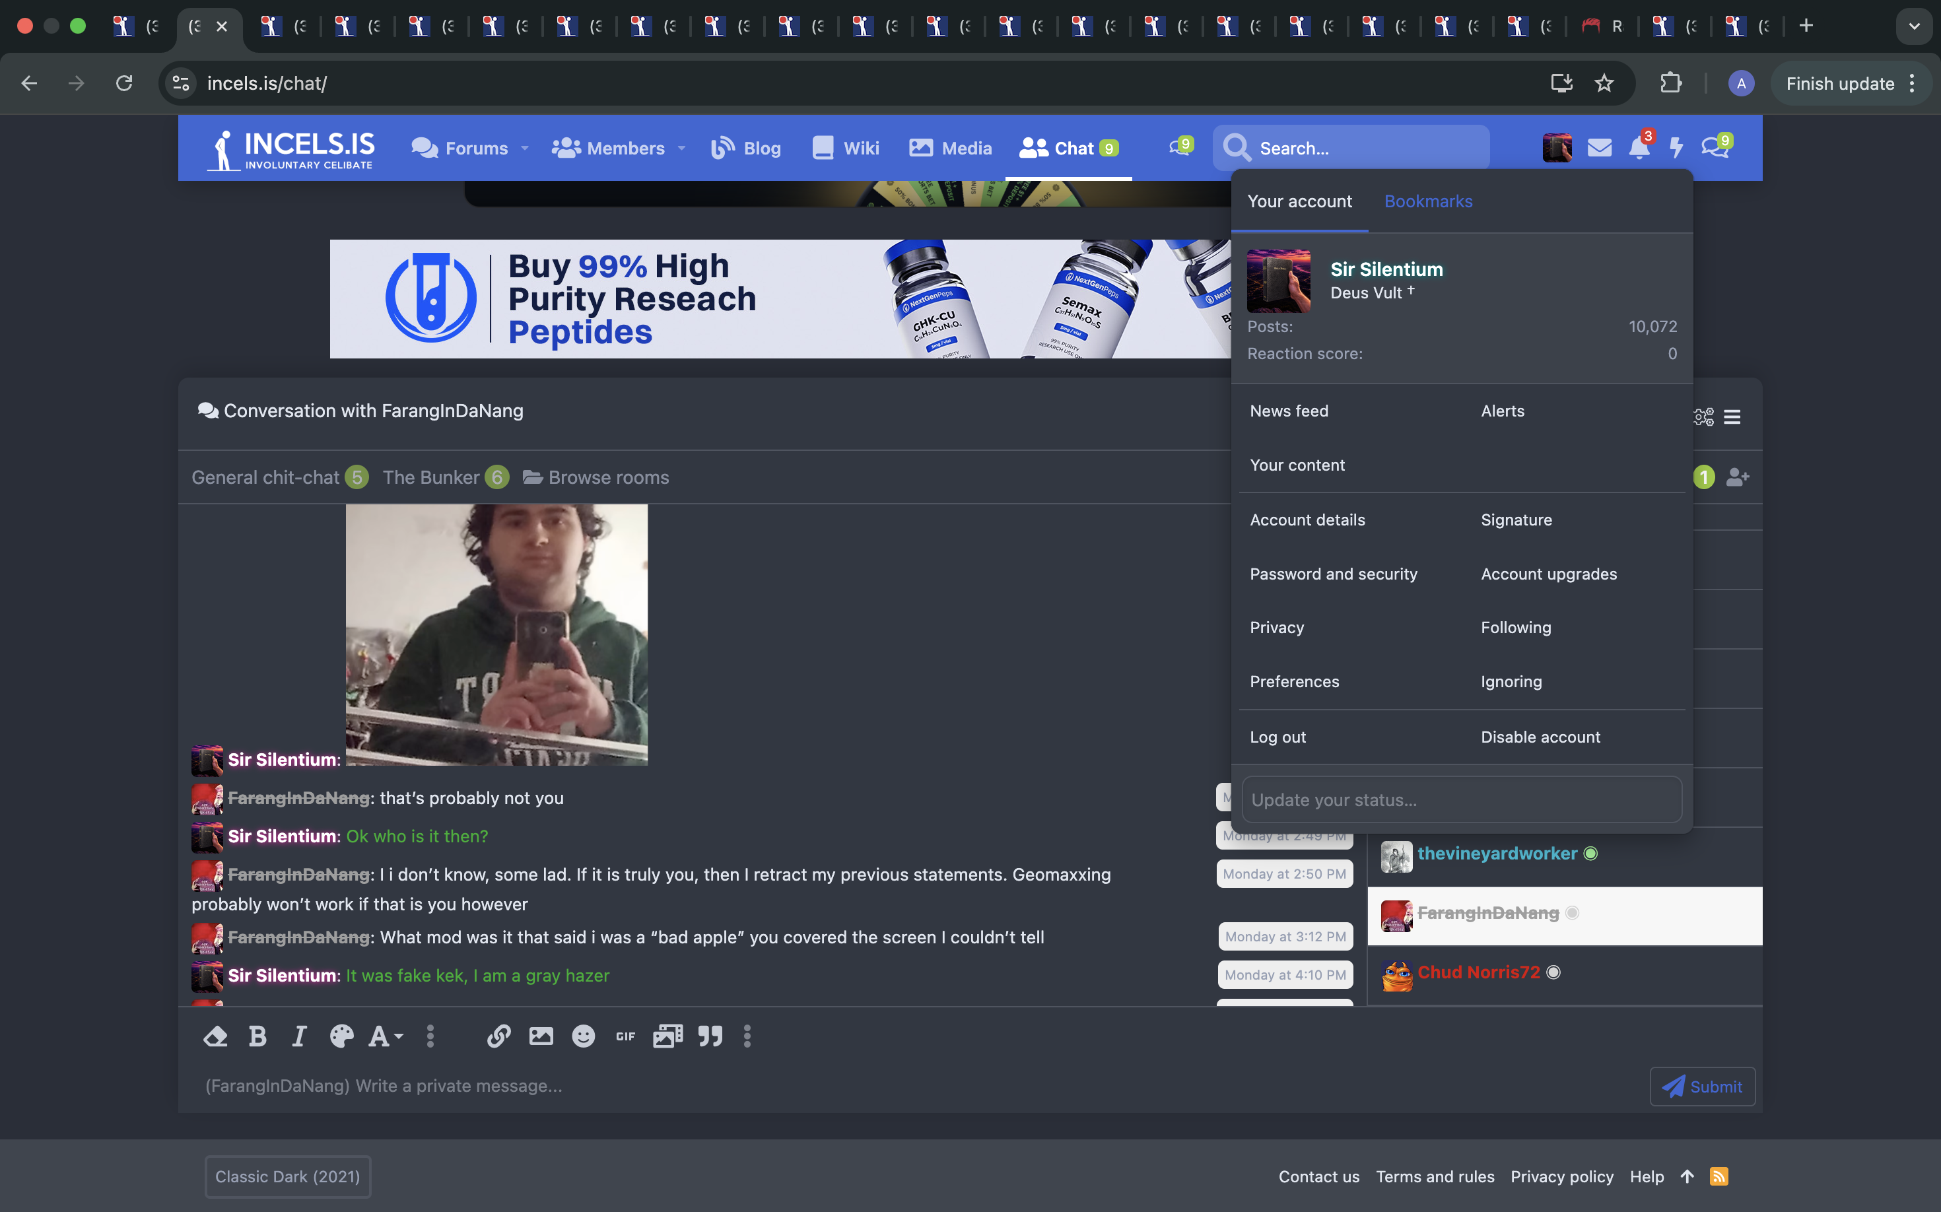Click the media gallery embed icon
The image size is (1941, 1212).
pyautogui.click(x=668, y=1036)
